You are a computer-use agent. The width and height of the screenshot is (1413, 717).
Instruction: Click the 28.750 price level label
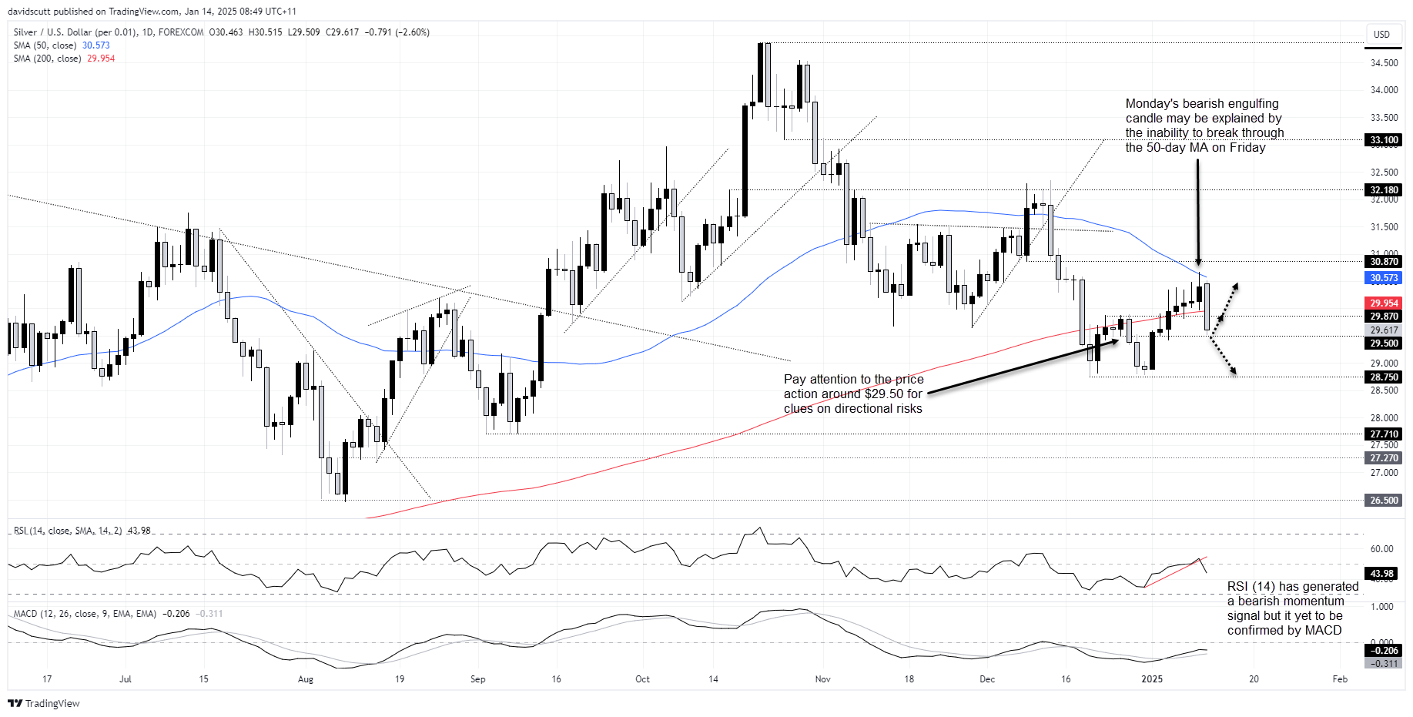click(1384, 377)
